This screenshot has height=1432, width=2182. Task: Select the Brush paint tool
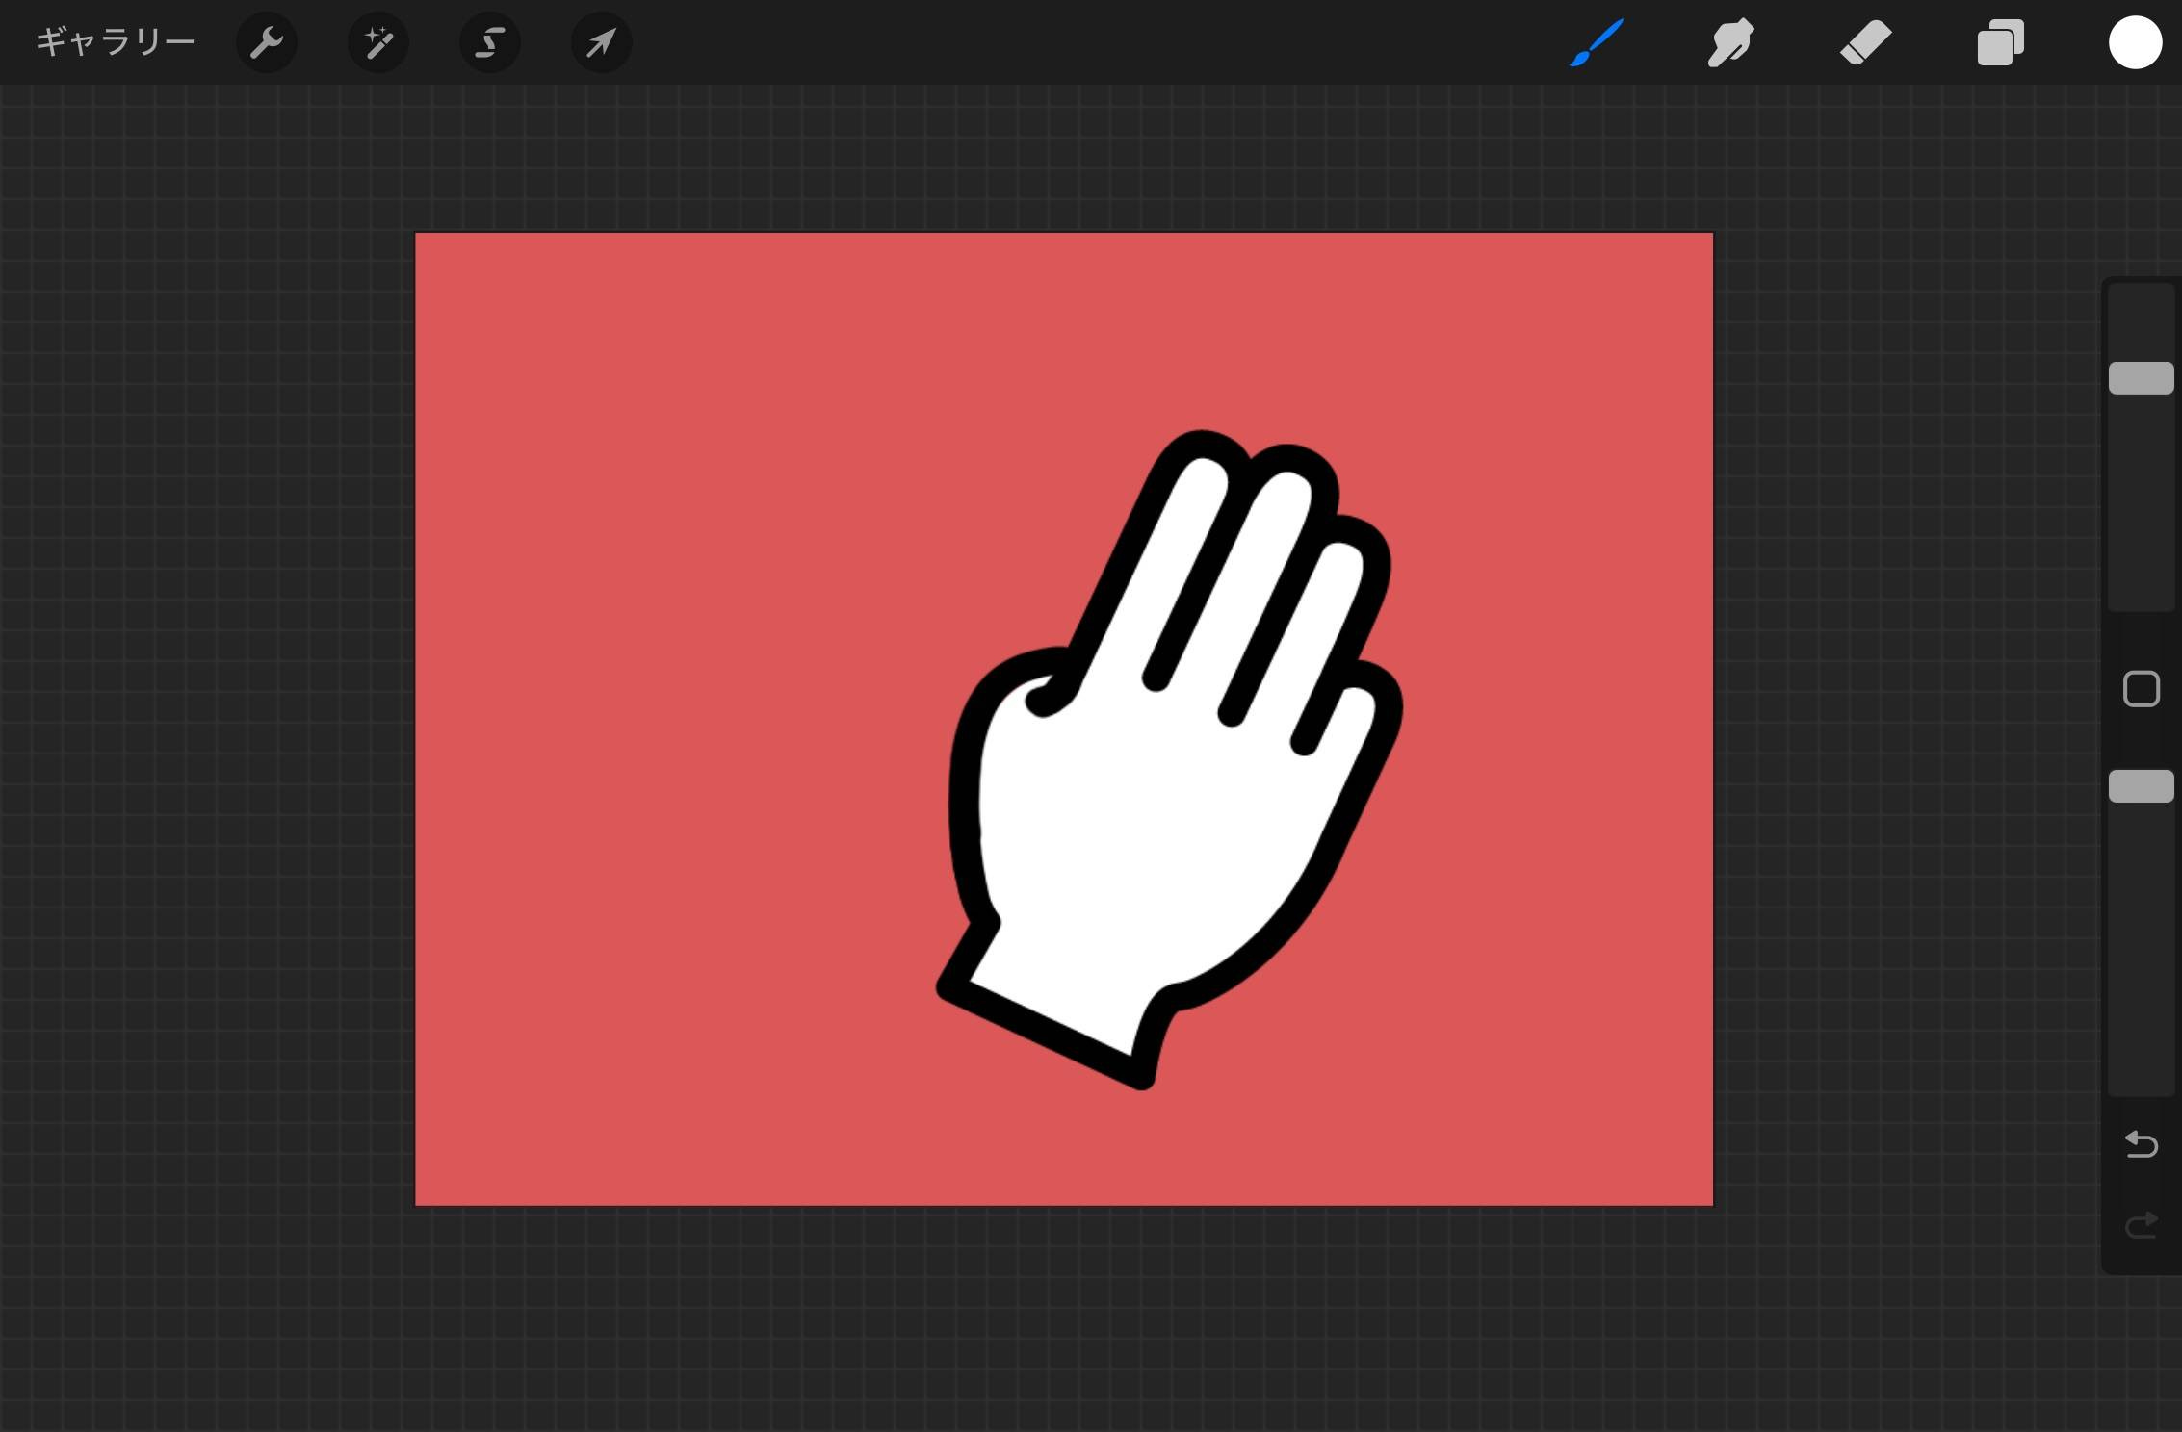tap(1597, 42)
